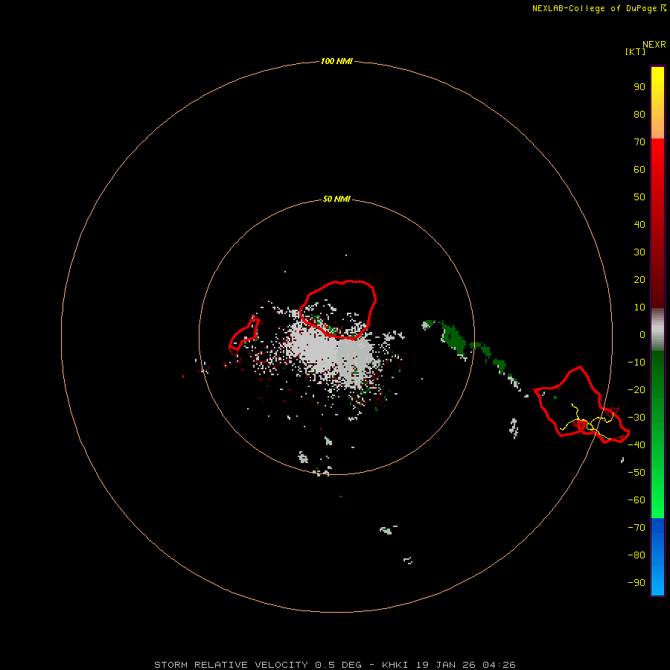The image size is (670, 670).
Task: Pick the gray zero-velocity color bar segment
Action: point(657,330)
